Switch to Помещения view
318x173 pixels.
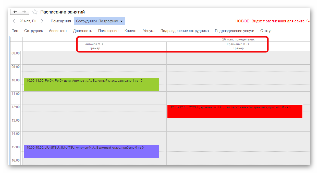[x=61, y=21]
